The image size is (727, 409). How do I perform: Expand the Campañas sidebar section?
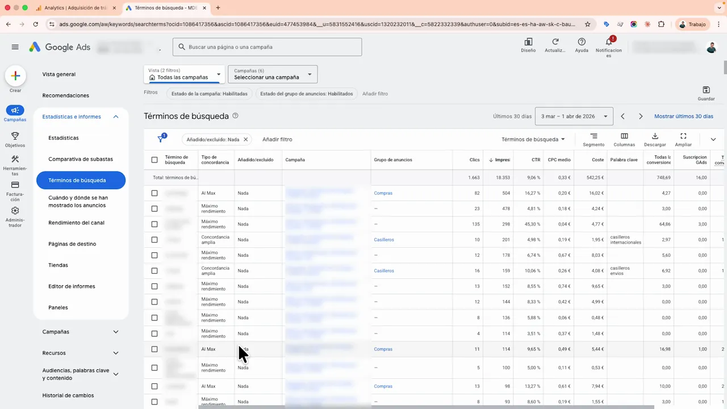tap(116, 332)
